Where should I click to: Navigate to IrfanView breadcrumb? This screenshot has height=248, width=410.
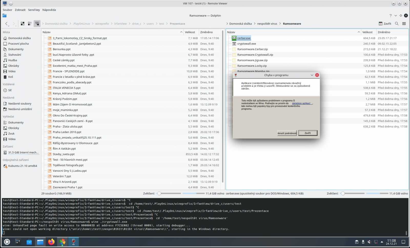point(120,24)
